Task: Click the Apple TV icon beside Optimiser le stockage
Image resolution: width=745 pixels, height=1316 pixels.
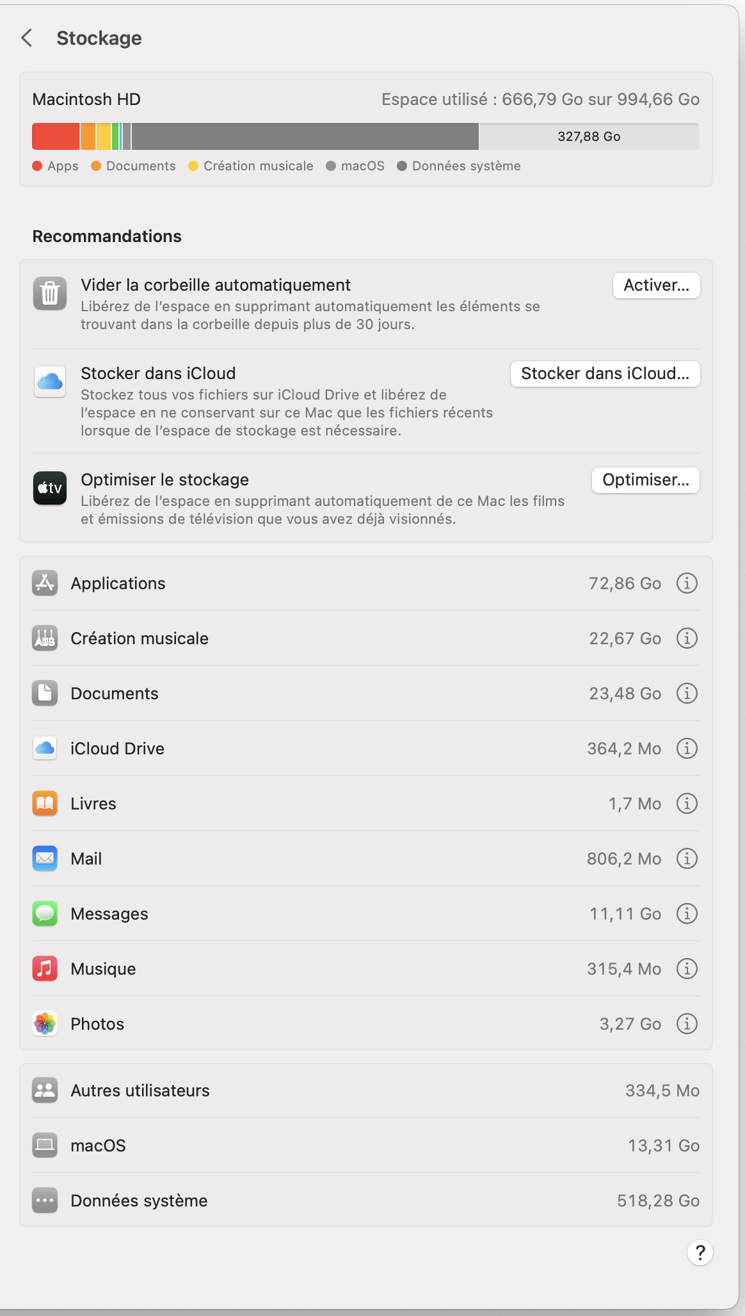Action: coord(50,488)
